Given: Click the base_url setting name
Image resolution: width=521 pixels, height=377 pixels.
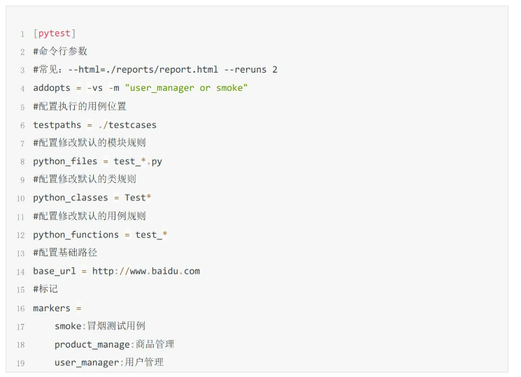Looking at the screenshot, I should click(55, 271).
